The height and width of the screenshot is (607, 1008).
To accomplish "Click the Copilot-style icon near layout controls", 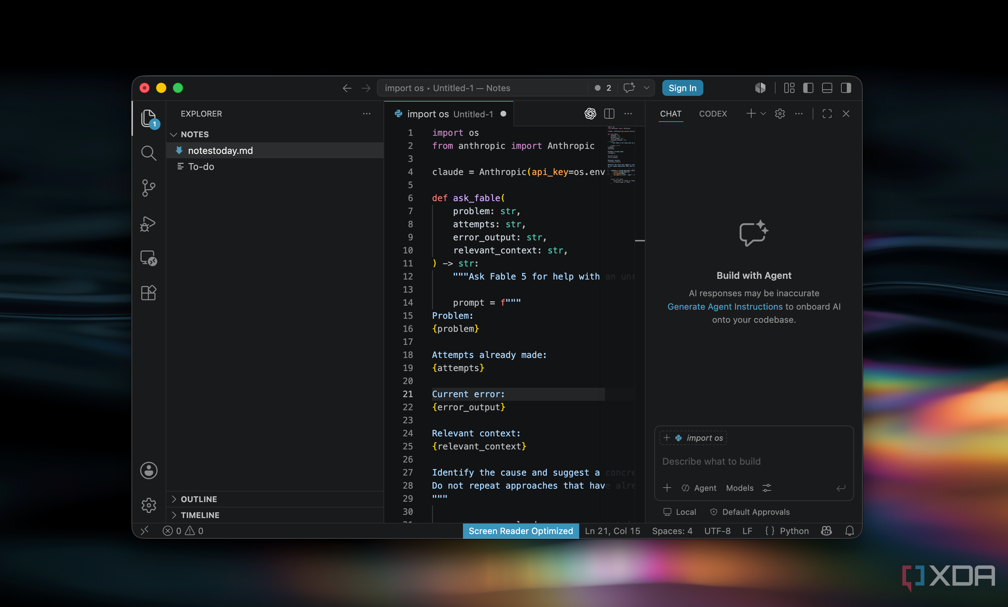I will (x=760, y=88).
